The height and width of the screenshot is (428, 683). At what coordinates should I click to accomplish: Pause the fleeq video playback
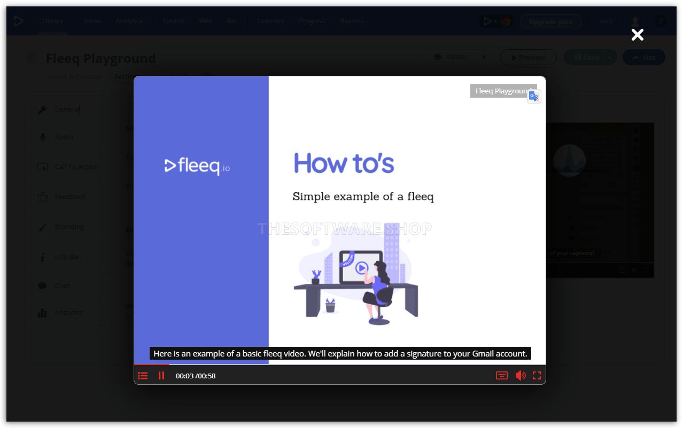coord(161,376)
